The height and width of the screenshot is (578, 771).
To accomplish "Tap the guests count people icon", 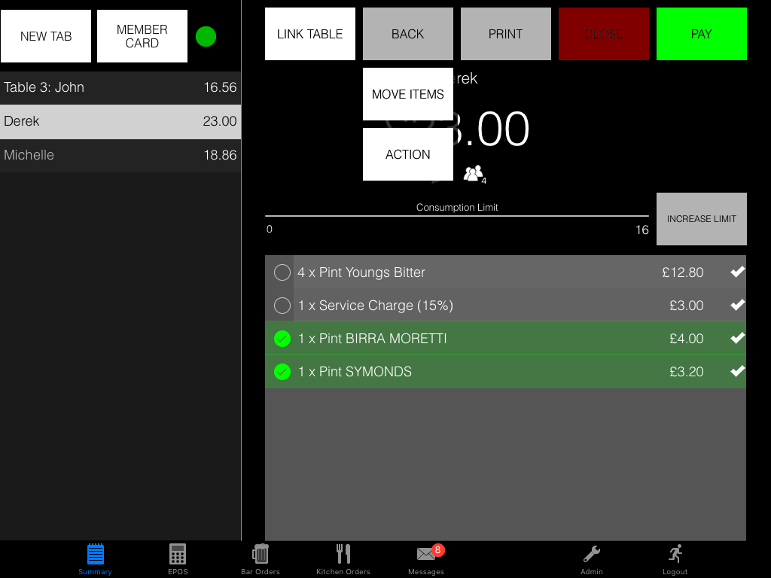I will coord(474,174).
